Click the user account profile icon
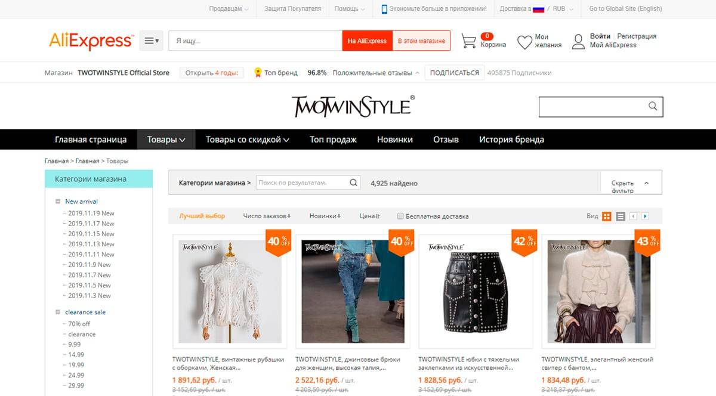The width and height of the screenshot is (716, 396). click(x=578, y=41)
